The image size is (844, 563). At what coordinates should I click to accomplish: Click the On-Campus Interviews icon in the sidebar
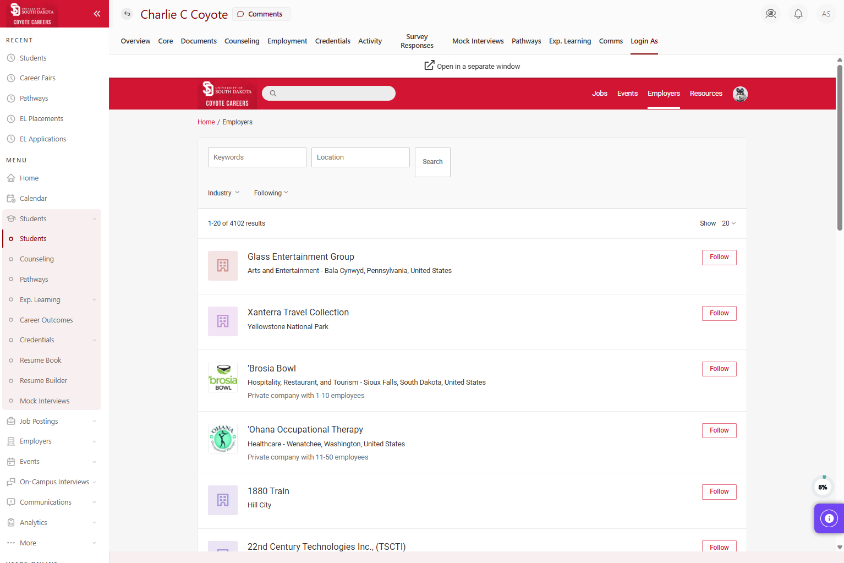[11, 482]
